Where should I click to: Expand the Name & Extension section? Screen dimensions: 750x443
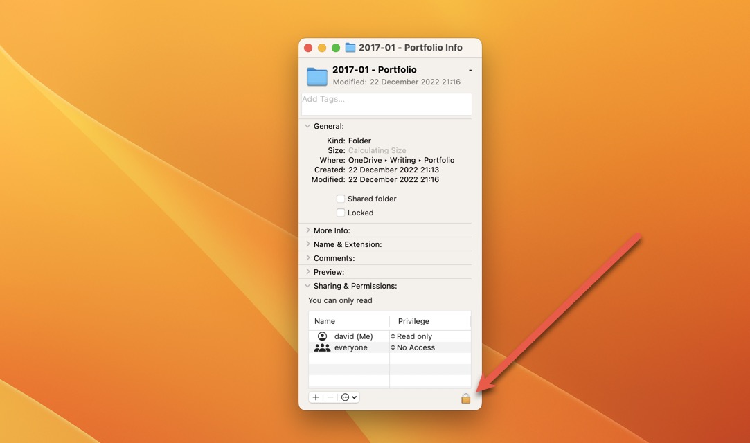click(x=307, y=244)
